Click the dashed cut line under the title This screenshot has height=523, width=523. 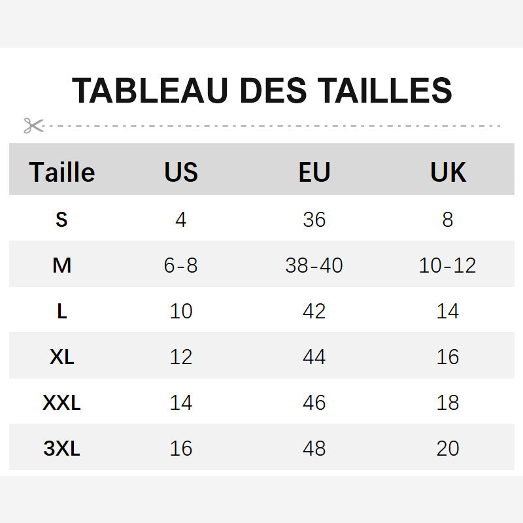click(272, 126)
